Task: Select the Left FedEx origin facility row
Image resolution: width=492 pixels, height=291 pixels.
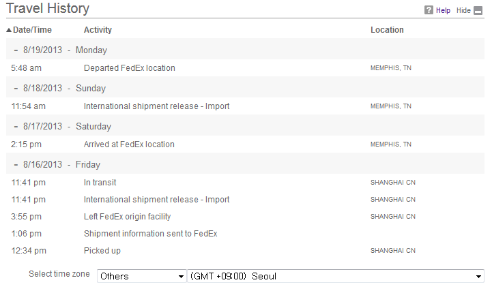Action: click(245, 217)
